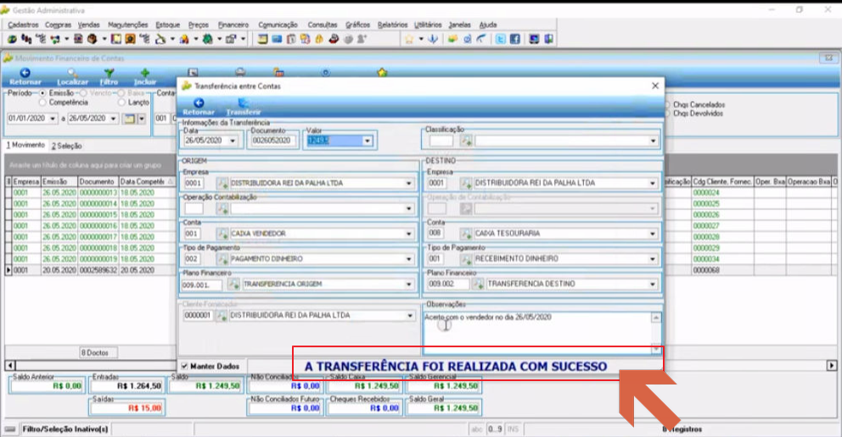Click into the Documento field 0026052020
This screenshot has width=842, height=437.
point(272,141)
